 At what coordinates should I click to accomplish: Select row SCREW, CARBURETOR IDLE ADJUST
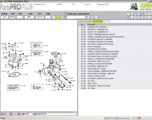pyautogui.click(x=115, y=34)
